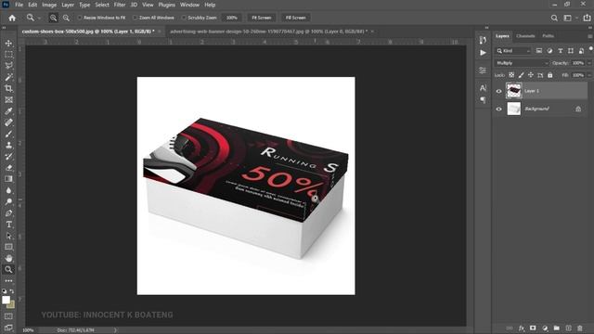Select the History Brush tool
This screenshot has width=594, height=334.
coord(8,157)
